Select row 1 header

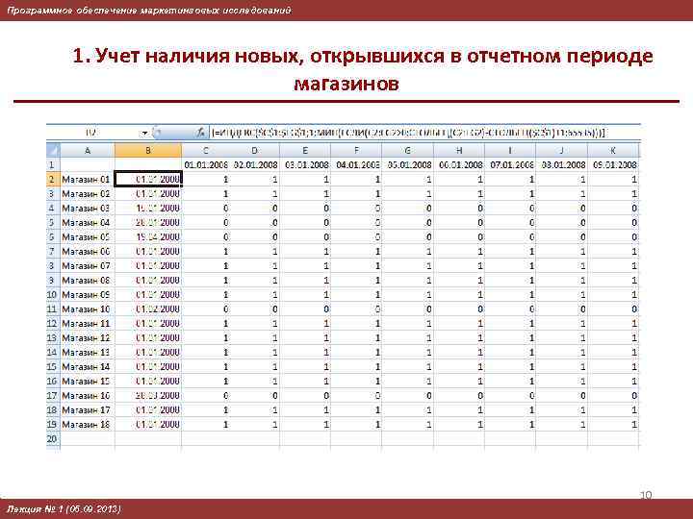53,165
